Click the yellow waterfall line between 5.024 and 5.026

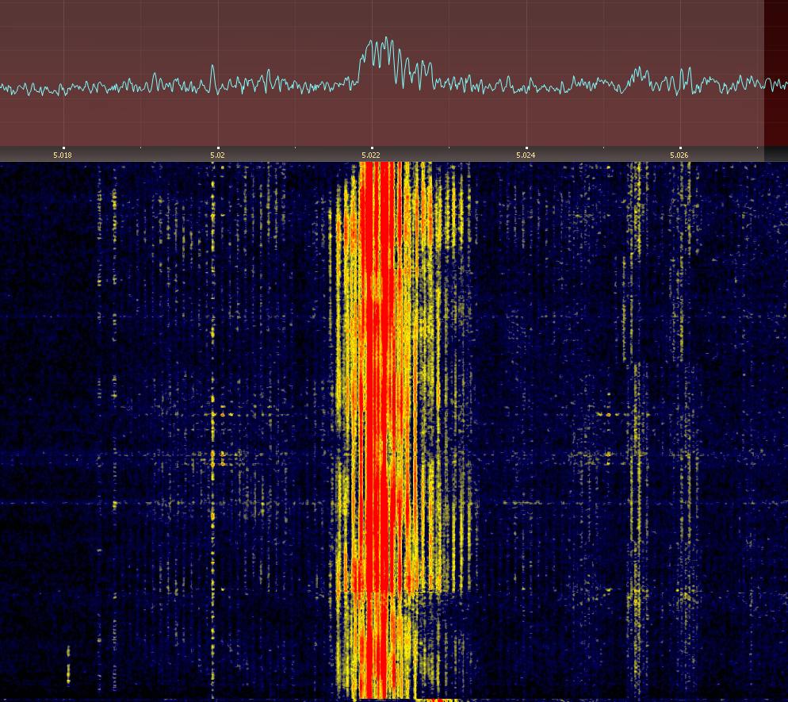click(636, 397)
